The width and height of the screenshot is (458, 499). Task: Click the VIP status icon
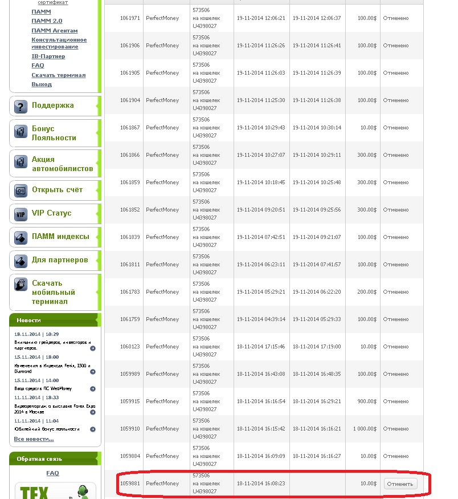[21, 214]
